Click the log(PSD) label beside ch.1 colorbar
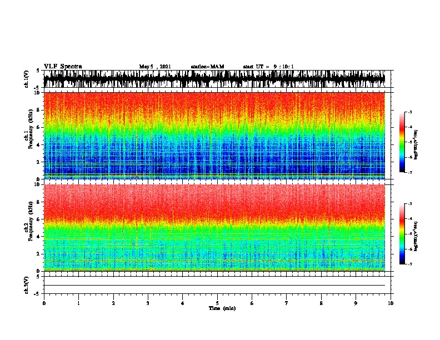440x340 pixels. [x=416, y=145]
